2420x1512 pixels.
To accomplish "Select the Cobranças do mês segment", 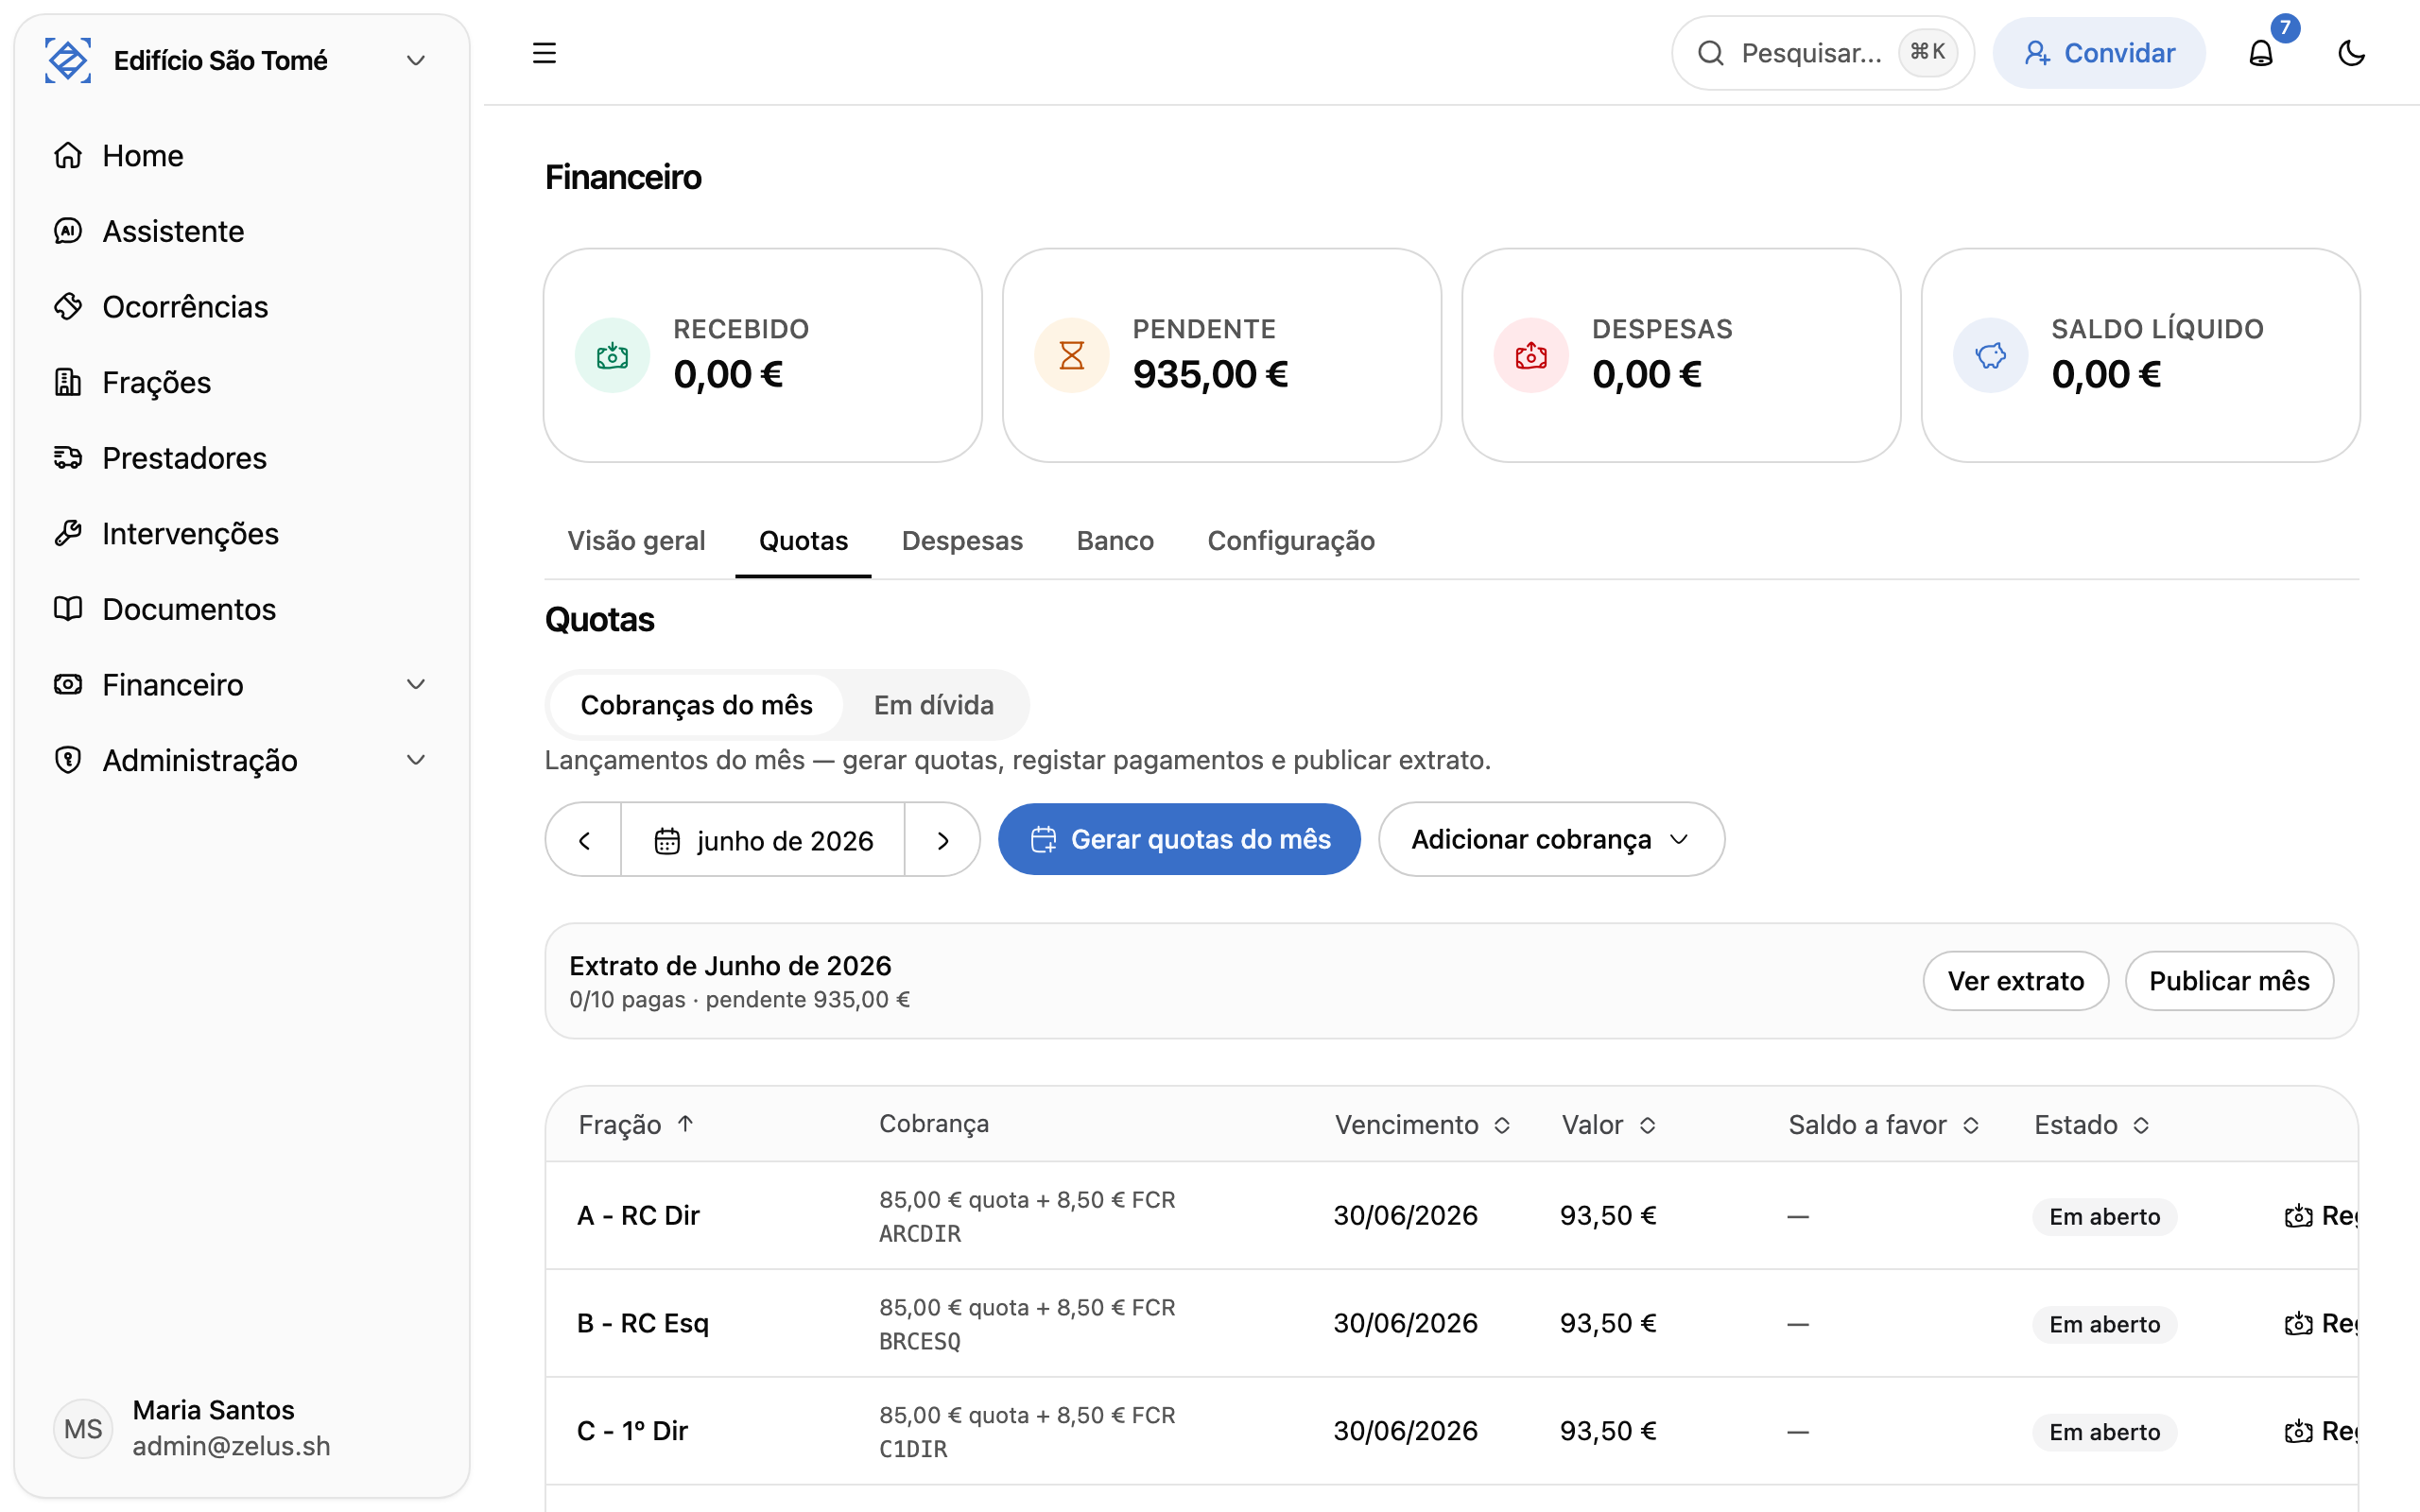I will pyautogui.click(x=696, y=705).
